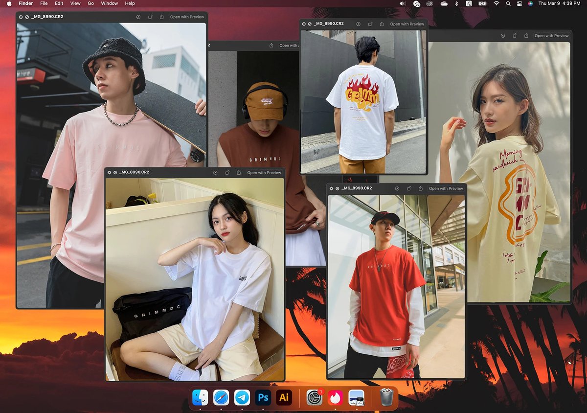Rotate the seated white T-shirt girl photo

(227, 173)
